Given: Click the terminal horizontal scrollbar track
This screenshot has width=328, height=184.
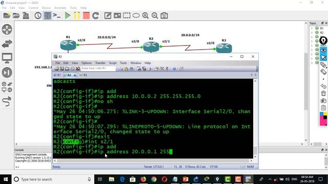Looking at the screenshot, I should click(x=153, y=160).
